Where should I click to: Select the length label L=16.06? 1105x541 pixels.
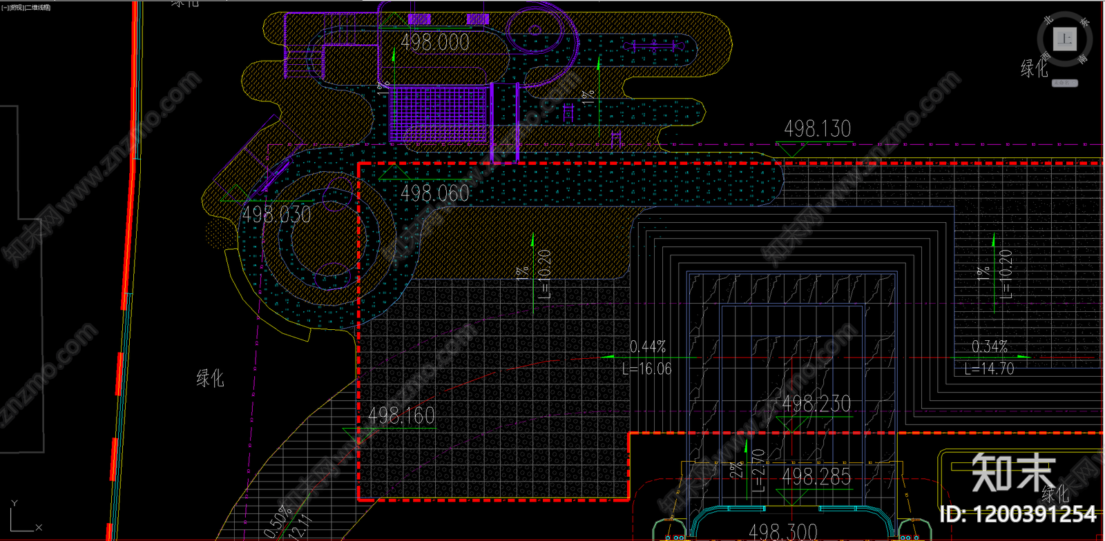click(x=647, y=369)
